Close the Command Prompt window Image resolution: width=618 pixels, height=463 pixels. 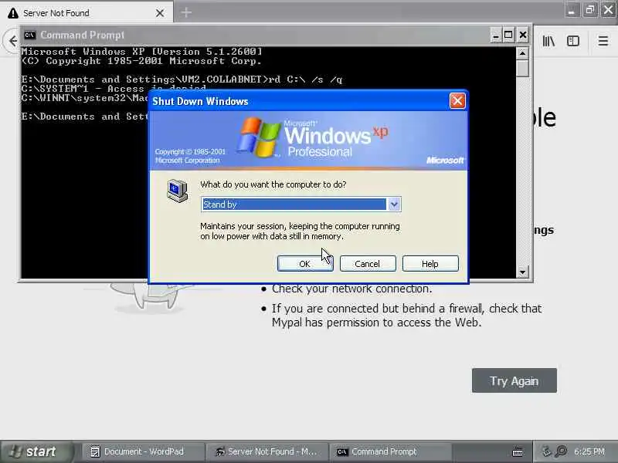523,35
